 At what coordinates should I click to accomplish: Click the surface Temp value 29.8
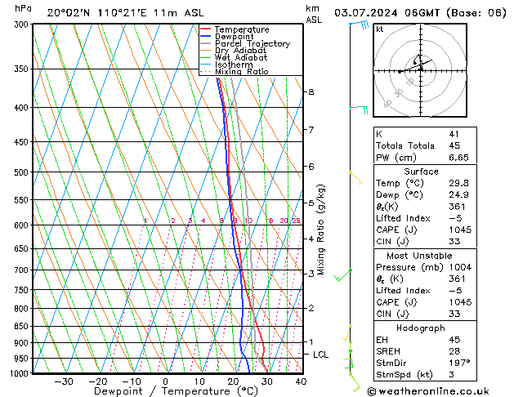(x=458, y=183)
